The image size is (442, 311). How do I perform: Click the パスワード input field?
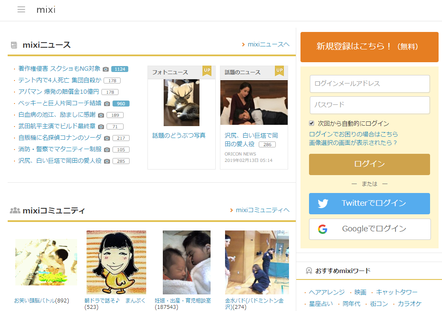(x=370, y=105)
